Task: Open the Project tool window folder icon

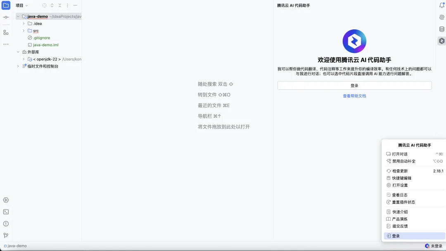Action: click(6, 5)
